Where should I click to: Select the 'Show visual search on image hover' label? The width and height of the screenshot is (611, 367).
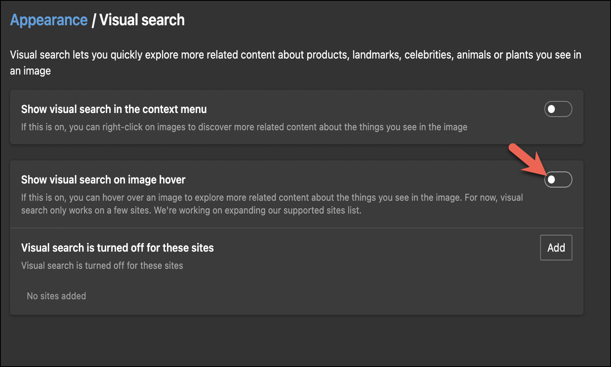103,179
